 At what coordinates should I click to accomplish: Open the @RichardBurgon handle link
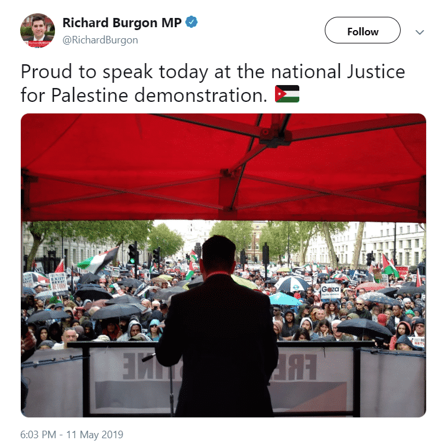[100, 40]
